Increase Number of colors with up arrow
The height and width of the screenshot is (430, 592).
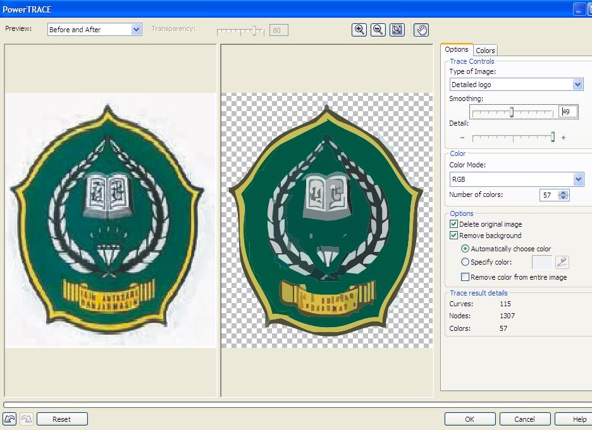click(564, 192)
